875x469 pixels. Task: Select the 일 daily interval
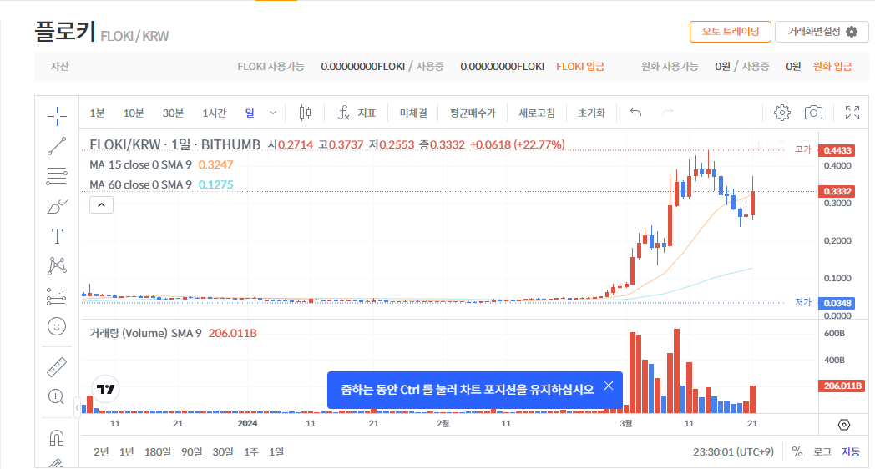point(250,113)
